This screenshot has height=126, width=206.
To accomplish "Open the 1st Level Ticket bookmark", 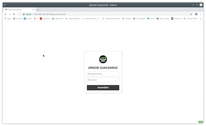I will click(190, 19).
